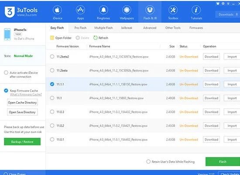Viewport: 240px width, 175px height.
Task: Open the Toolbox wrench icon
Action: click(x=173, y=10)
